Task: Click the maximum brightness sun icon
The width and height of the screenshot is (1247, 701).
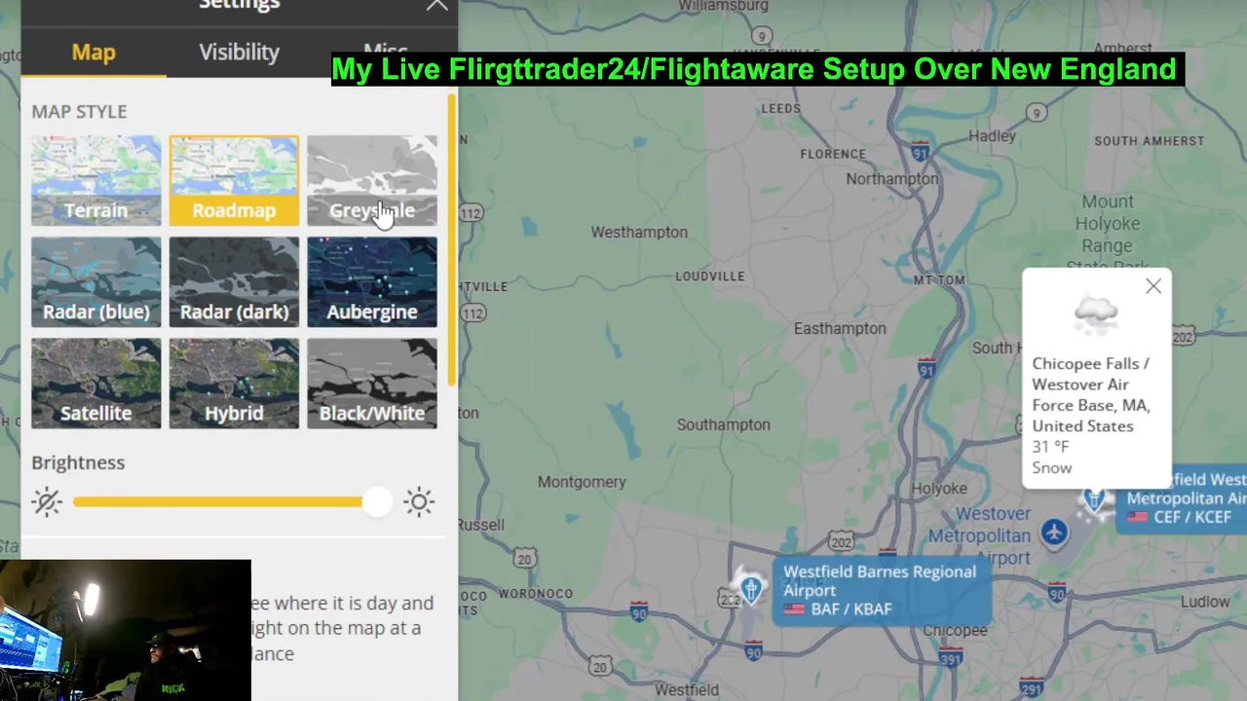Action: pyautogui.click(x=419, y=502)
